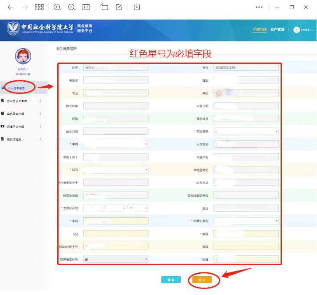Select 账户管理 tab in header
Image resolution: width=317 pixels, height=295 pixels.
click(277, 30)
